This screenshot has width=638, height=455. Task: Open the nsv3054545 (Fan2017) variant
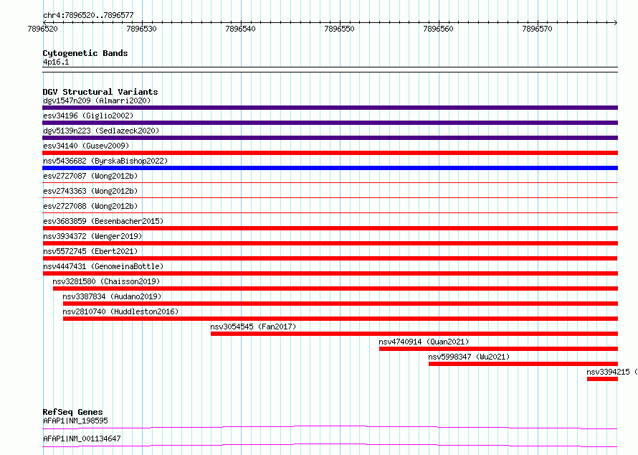[x=414, y=334]
